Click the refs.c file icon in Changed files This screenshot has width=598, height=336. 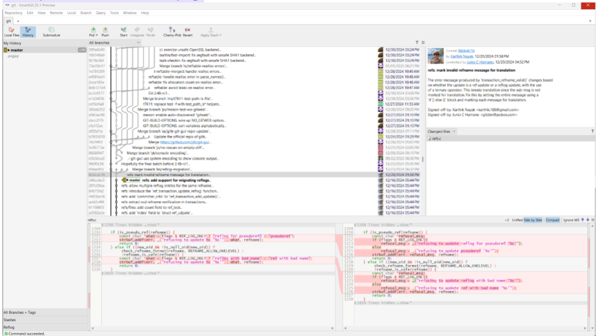point(429,139)
